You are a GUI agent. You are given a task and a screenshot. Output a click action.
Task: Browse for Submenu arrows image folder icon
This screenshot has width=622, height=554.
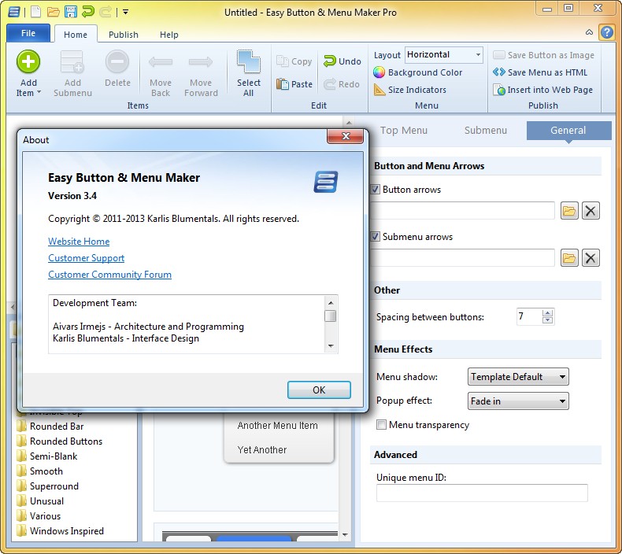[x=569, y=258]
